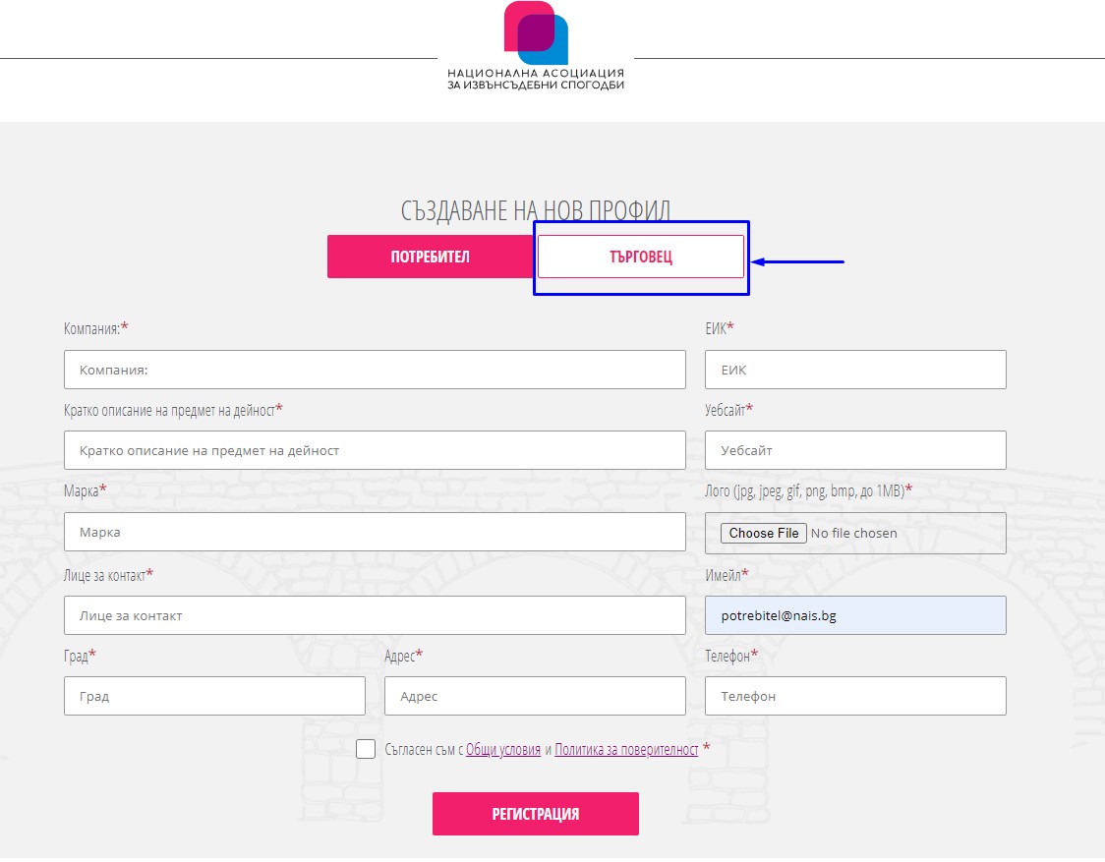Image resolution: width=1105 pixels, height=862 pixels.
Task: Focus the Компания input field
Action: point(375,370)
